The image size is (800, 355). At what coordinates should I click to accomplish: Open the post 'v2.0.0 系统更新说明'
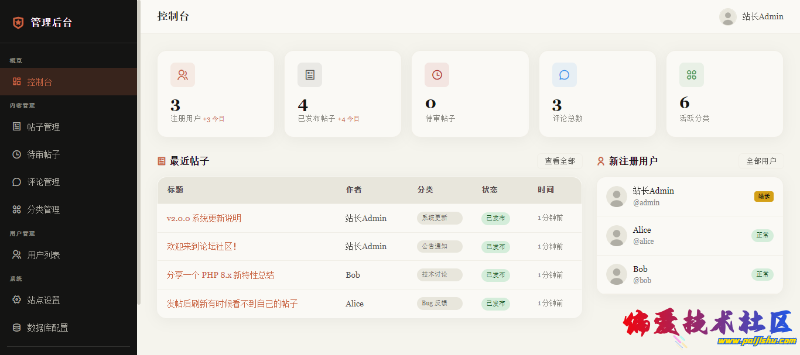(x=204, y=218)
